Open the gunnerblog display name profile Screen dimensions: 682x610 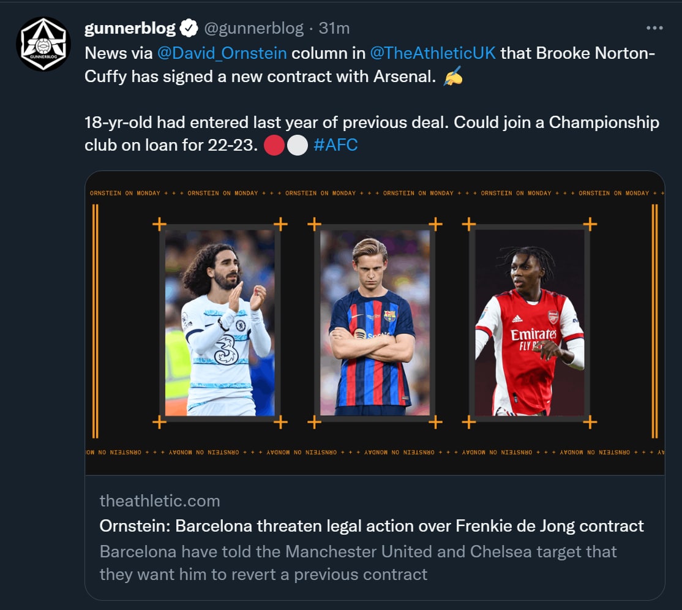130,28
